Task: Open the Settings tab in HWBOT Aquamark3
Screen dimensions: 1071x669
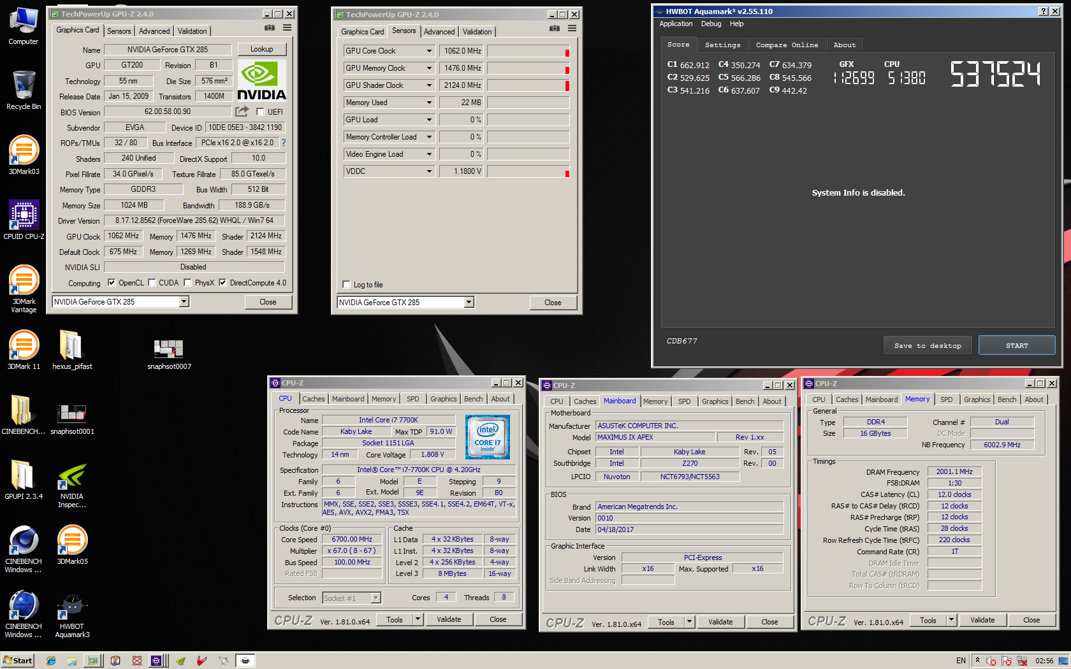Action: 722,45
